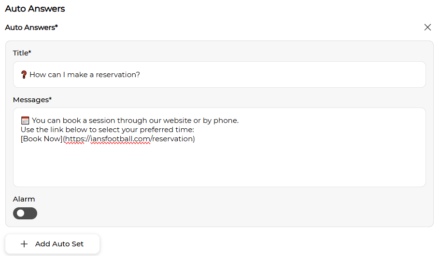Click inside the Messages text area's empty space
Viewport: 440px width, 256px height.
[x=219, y=165]
